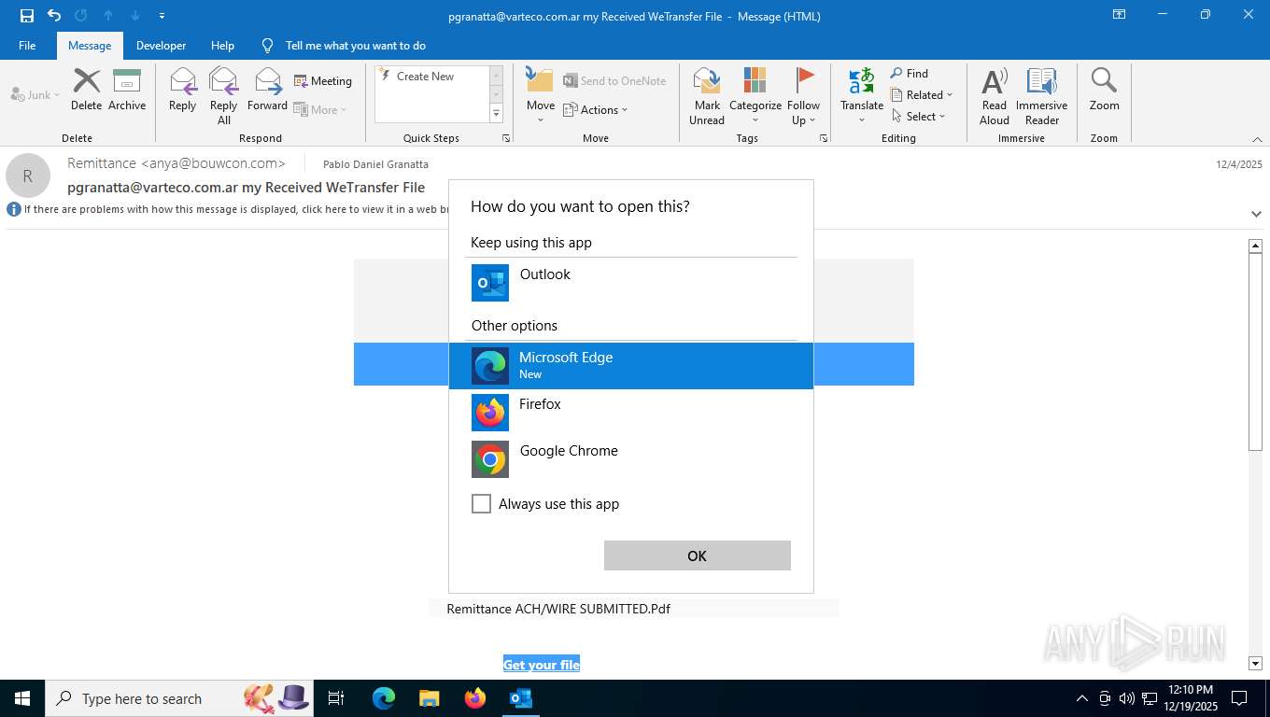Reply to the sender
1270x717 pixels.
coord(182,90)
